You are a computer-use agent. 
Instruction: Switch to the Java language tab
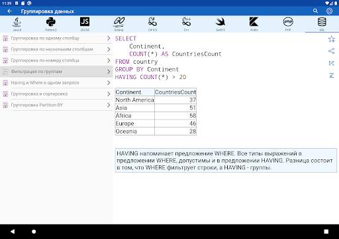(x=17, y=24)
